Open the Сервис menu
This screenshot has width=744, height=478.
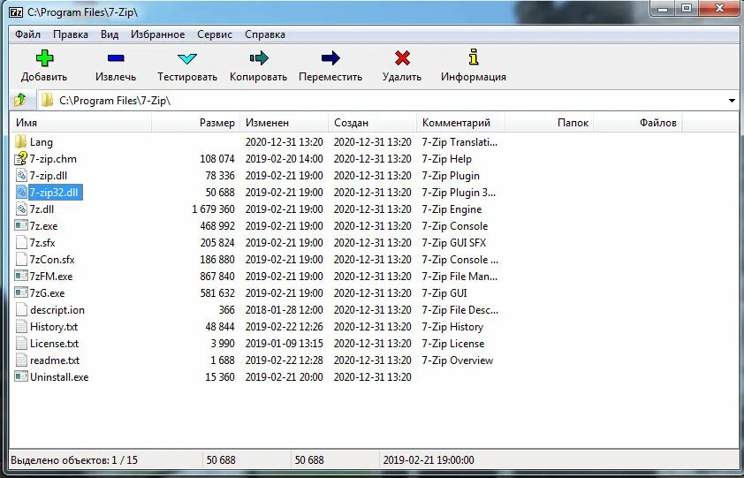tap(215, 34)
